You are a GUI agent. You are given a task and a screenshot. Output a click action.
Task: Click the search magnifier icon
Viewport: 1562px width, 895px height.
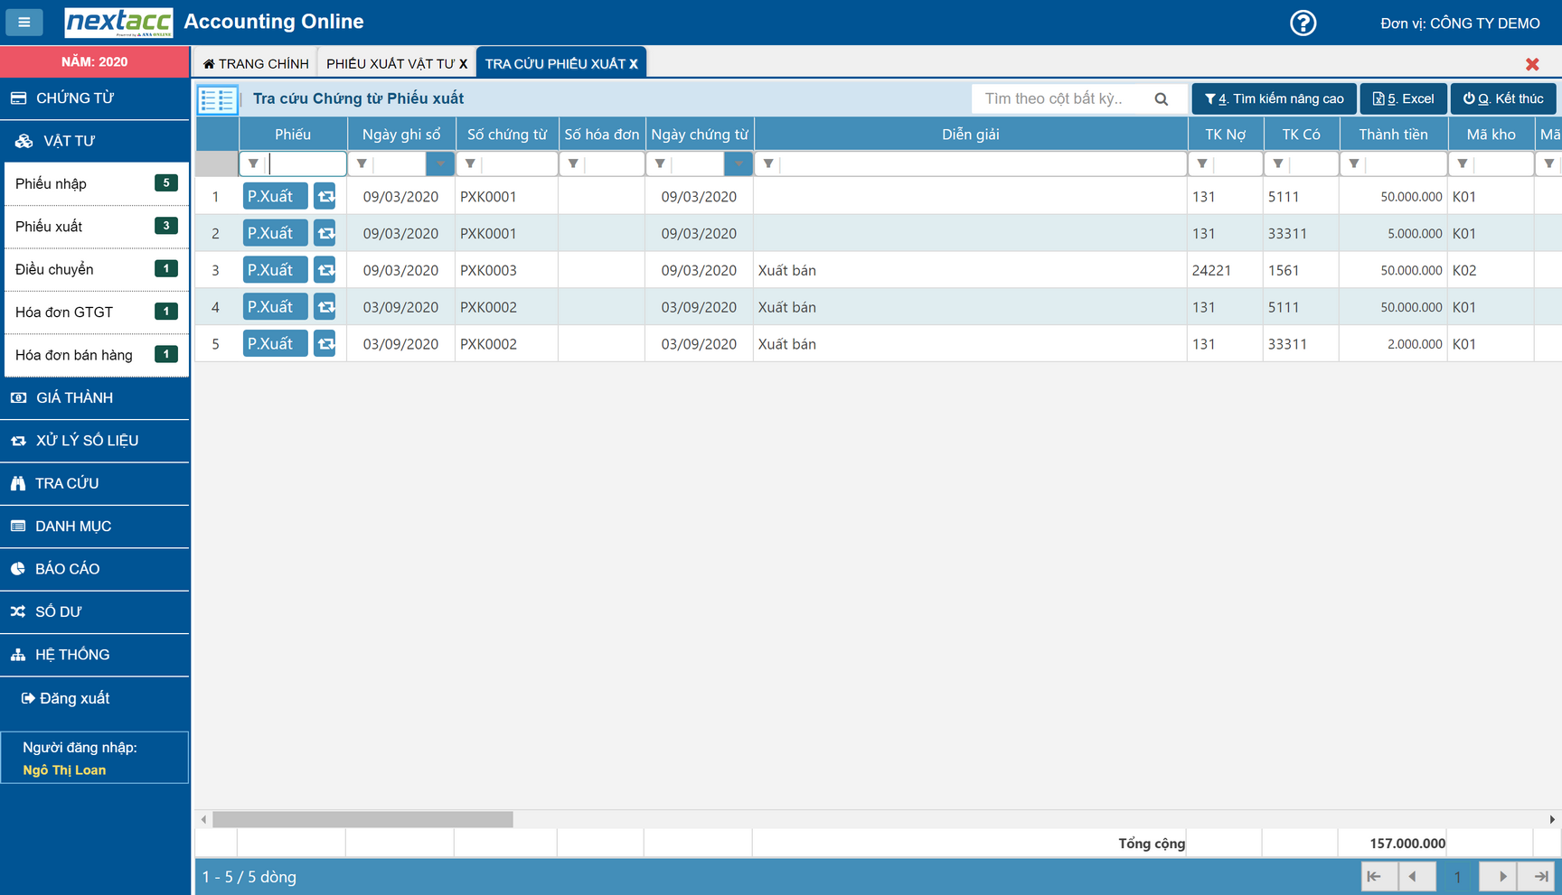1162,99
